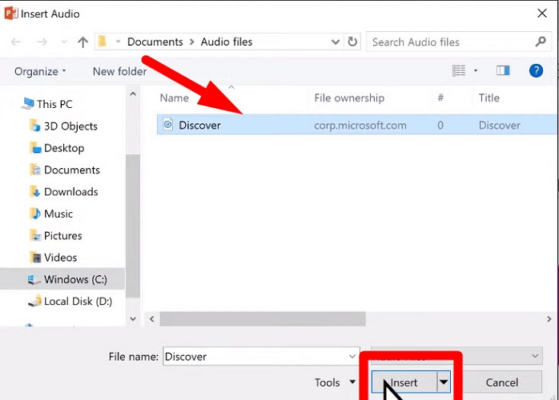This screenshot has width=559, height=400.
Task: Click the horizontal scrollbar right arrow
Action: pyautogui.click(x=549, y=318)
